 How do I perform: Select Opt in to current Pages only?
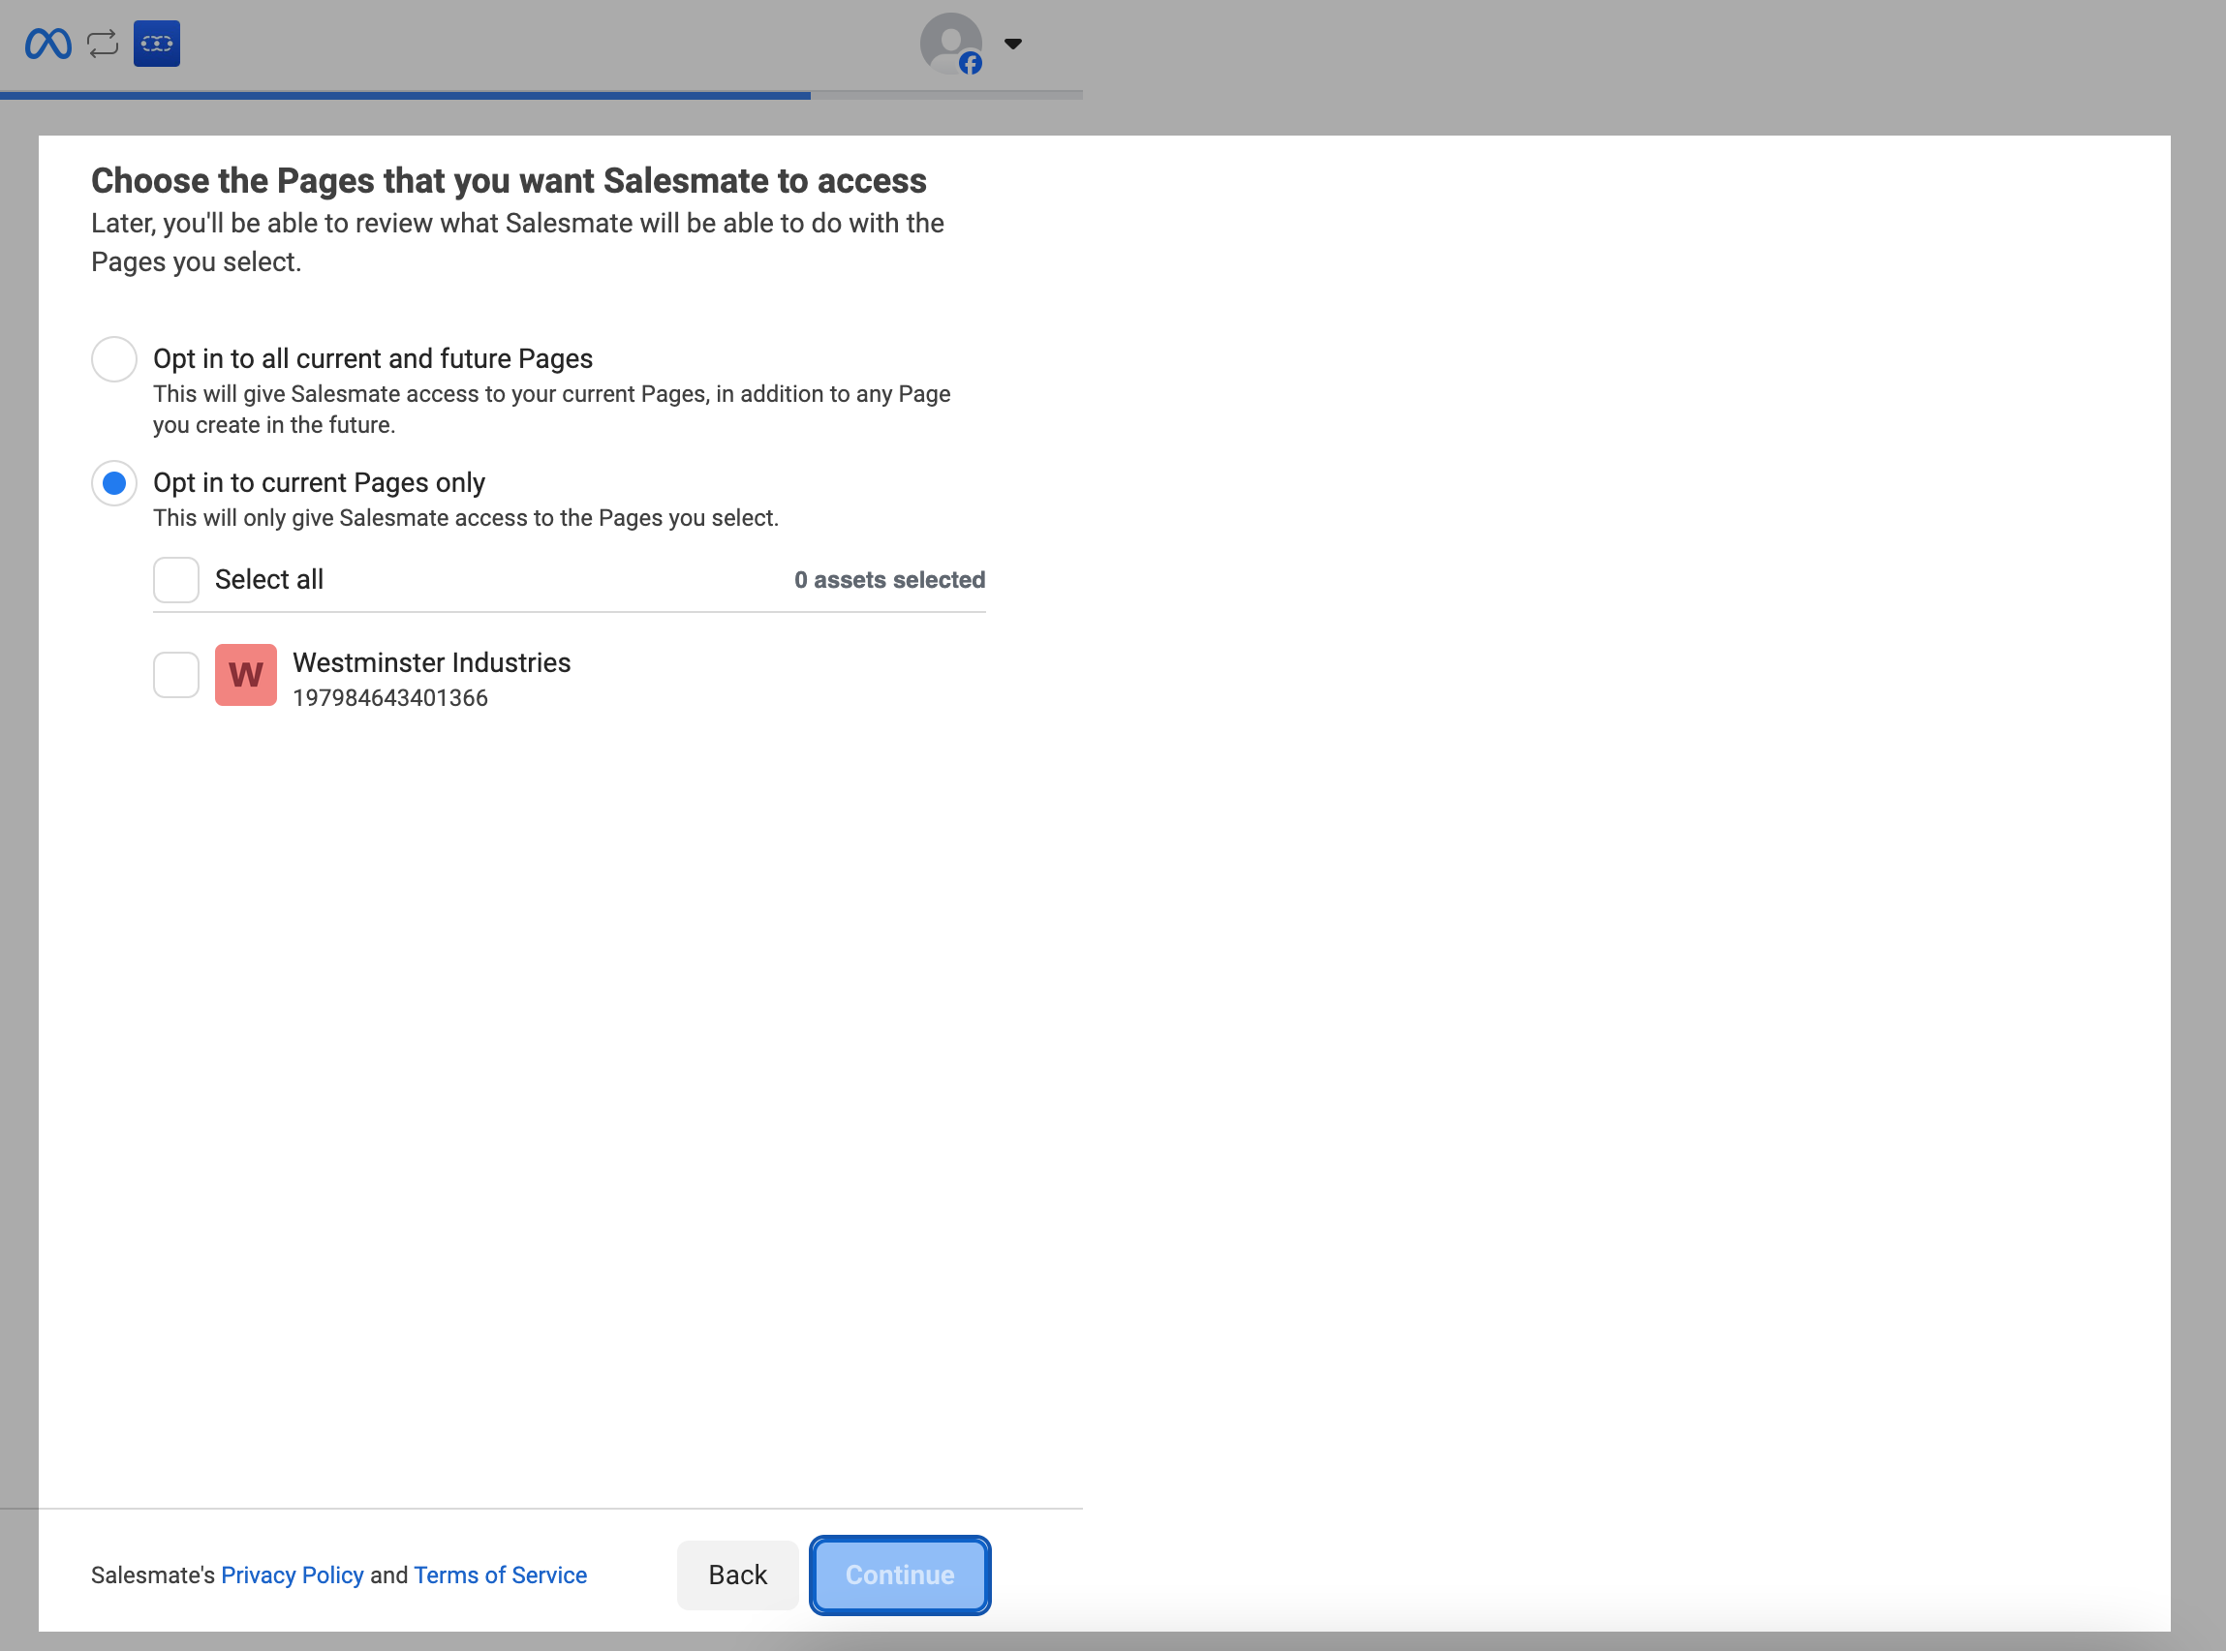tap(114, 484)
